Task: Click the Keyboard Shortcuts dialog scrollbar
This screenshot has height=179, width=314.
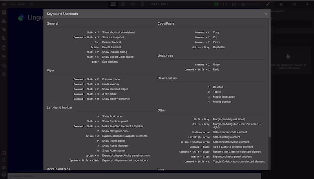Action: click(x=270, y=78)
